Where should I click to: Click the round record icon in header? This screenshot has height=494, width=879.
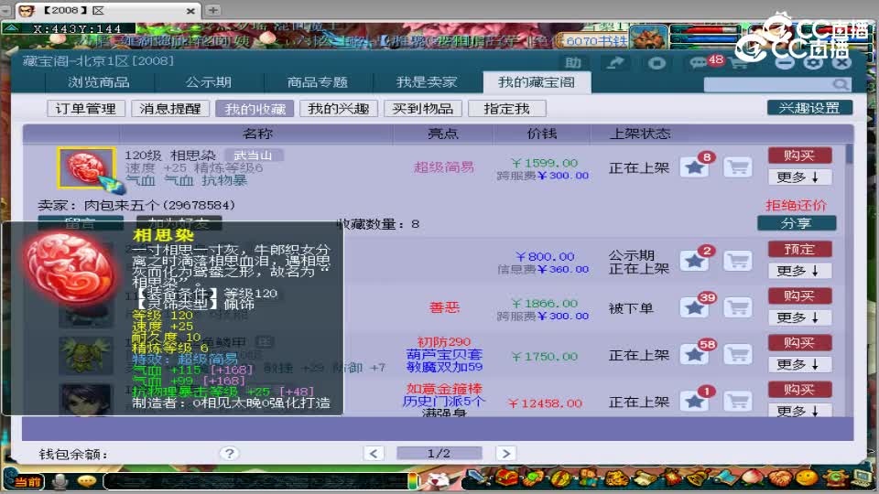(657, 63)
